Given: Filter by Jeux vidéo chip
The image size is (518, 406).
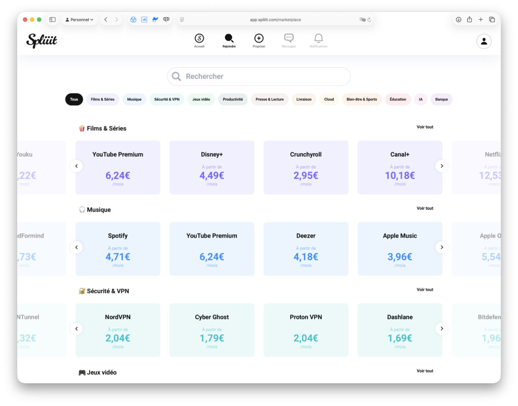Looking at the screenshot, I should 201,100.
